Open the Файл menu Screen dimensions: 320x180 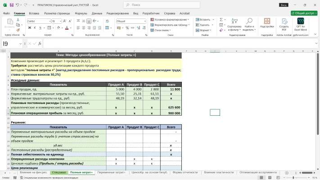[x=6, y=13]
